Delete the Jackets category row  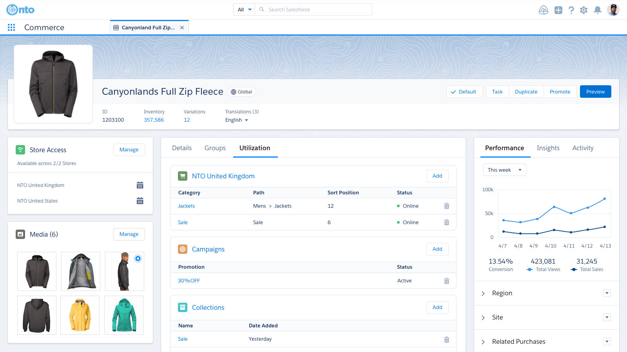[x=446, y=206]
